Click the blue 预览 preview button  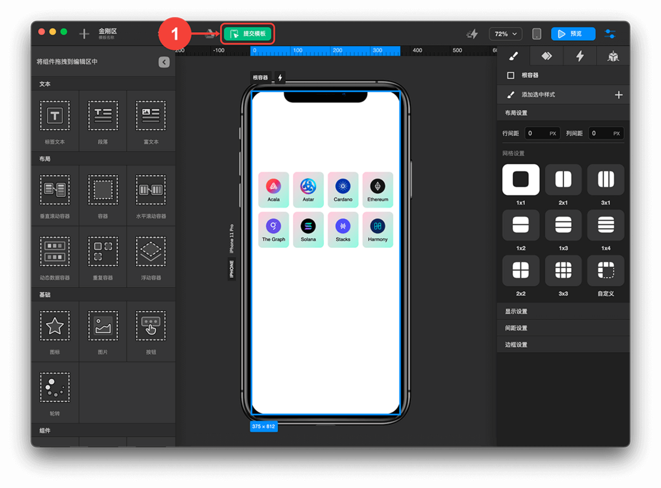point(573,34)
